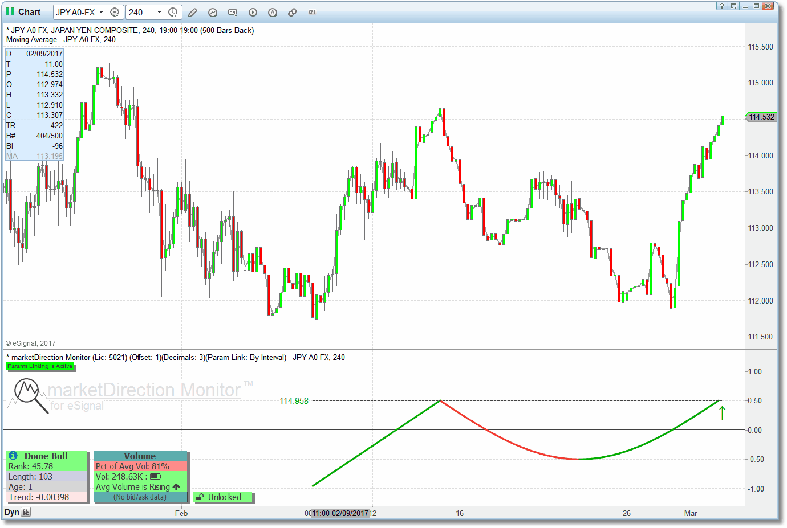Click the marketDirection Monitor study title

[x=175, y=357]
